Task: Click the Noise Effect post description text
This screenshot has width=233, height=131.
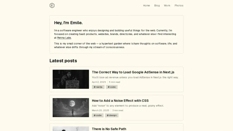Action: 128,106
